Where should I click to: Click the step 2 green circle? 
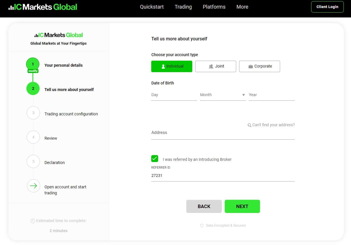[x=33, y=89]
